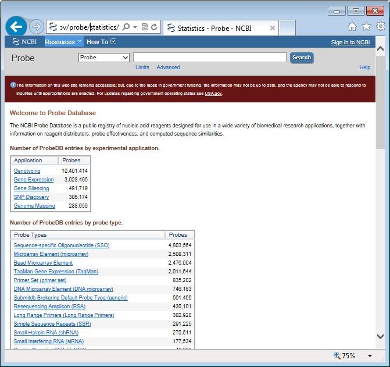Screen dimensions: 390x367
Task: Expand the How To menu
Action: coord(101,42)
